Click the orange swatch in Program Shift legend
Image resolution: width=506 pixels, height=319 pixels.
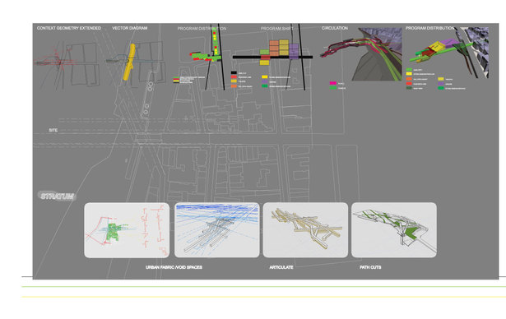point(234,86)
